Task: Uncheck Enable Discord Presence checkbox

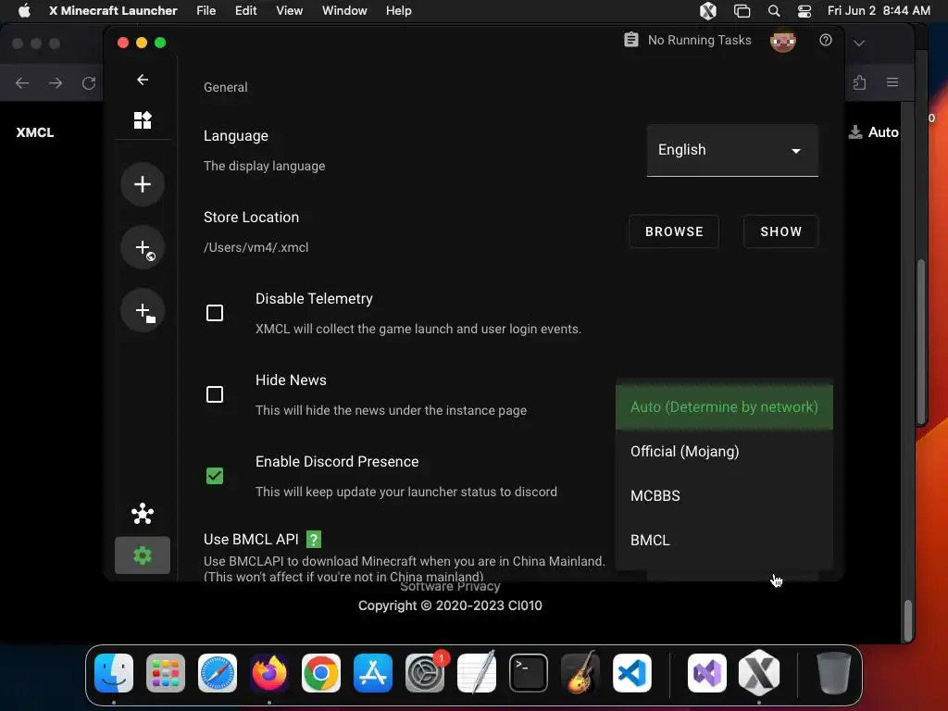Action: point(215,477)
